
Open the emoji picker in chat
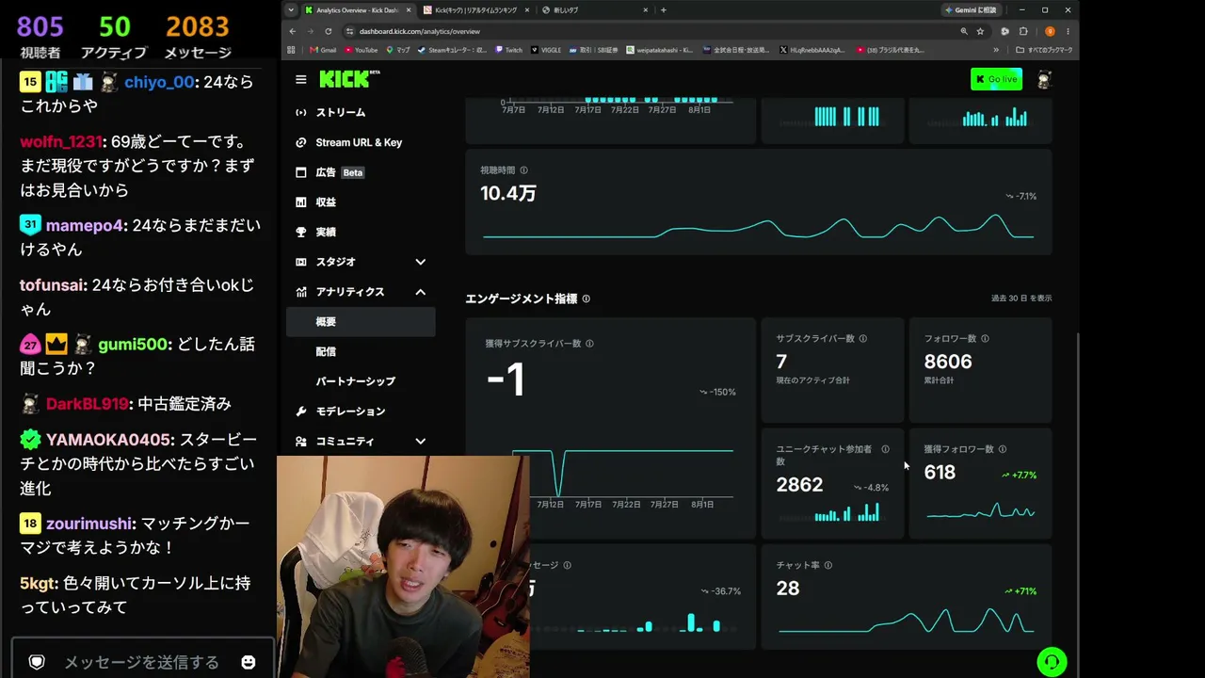pos(249,662)
